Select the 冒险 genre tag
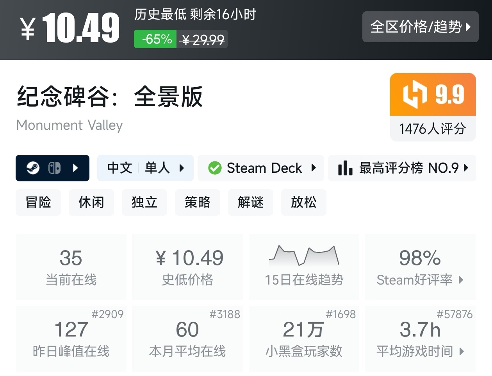Viewport: 492px width, 376px height. (38, 202)
